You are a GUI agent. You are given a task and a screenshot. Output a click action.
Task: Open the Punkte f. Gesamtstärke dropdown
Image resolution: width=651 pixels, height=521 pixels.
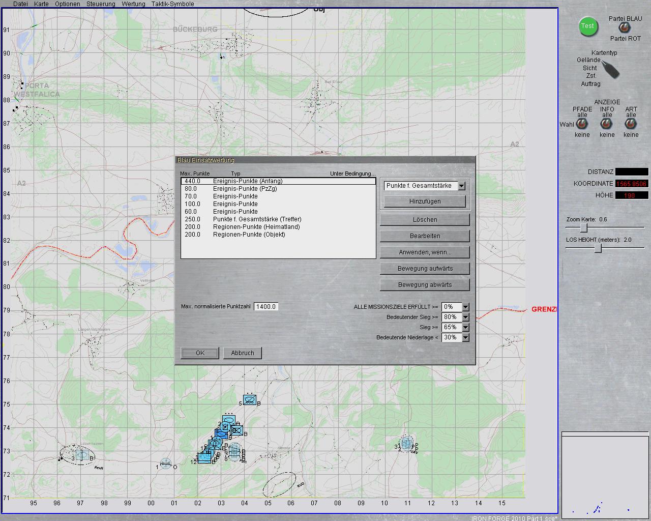(461, 186)
